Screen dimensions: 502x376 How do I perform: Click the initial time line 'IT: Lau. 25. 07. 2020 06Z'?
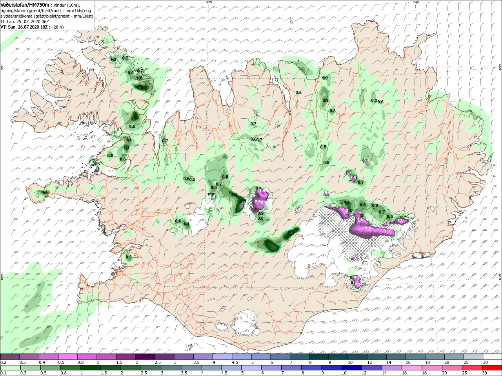(24, 22)
